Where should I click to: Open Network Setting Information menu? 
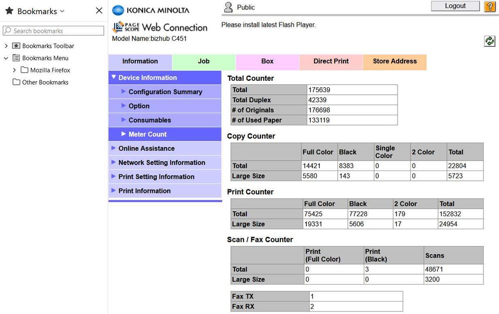[x=165, y=162]
